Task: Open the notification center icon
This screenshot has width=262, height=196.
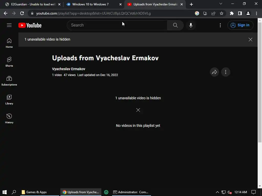Action: tap(254, 192)
